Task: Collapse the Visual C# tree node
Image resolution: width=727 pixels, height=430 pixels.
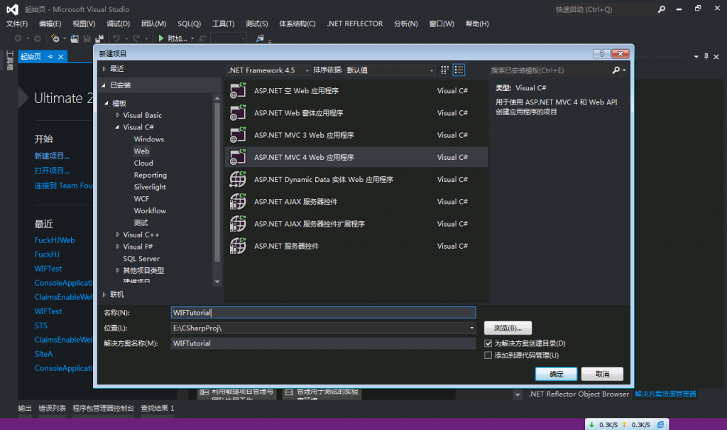Action: tap(117, 127)
